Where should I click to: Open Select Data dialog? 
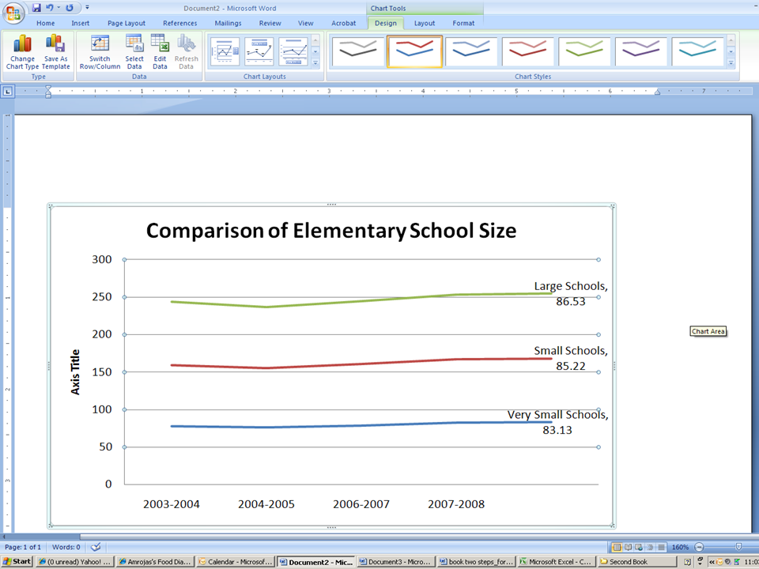click(134, 52)
